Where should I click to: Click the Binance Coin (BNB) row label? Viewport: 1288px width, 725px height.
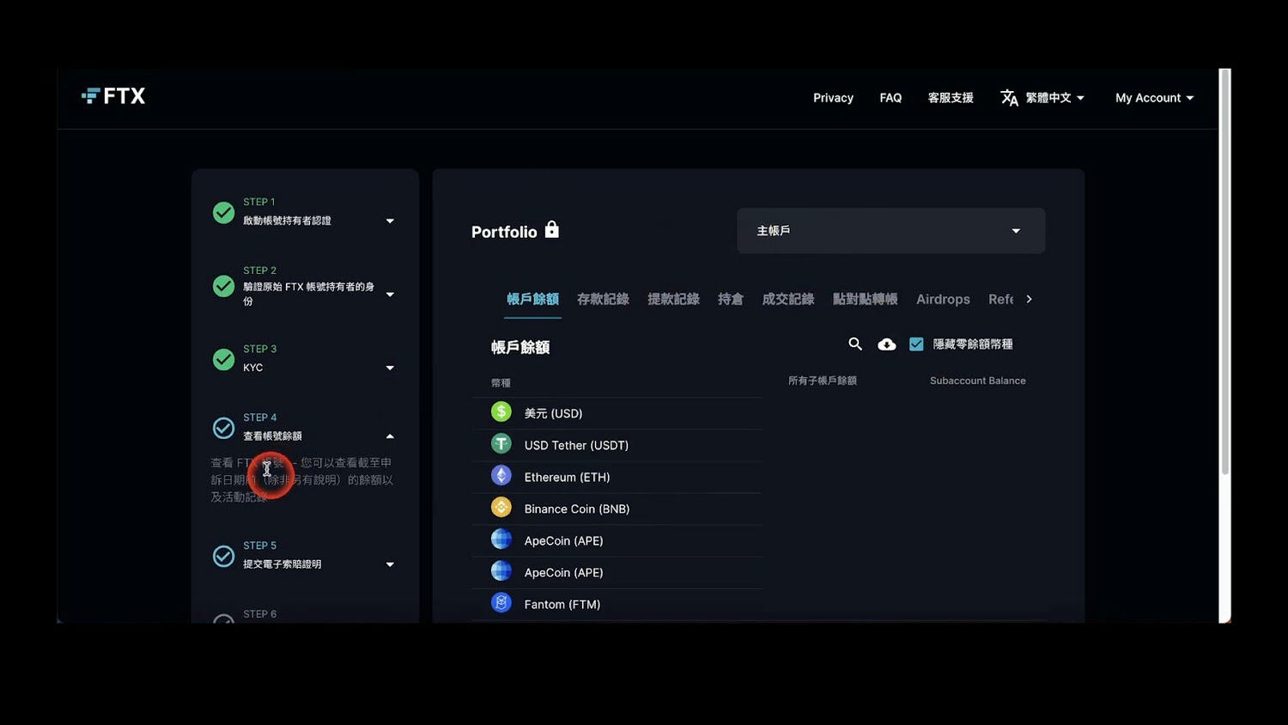click(x=577, y=509)
